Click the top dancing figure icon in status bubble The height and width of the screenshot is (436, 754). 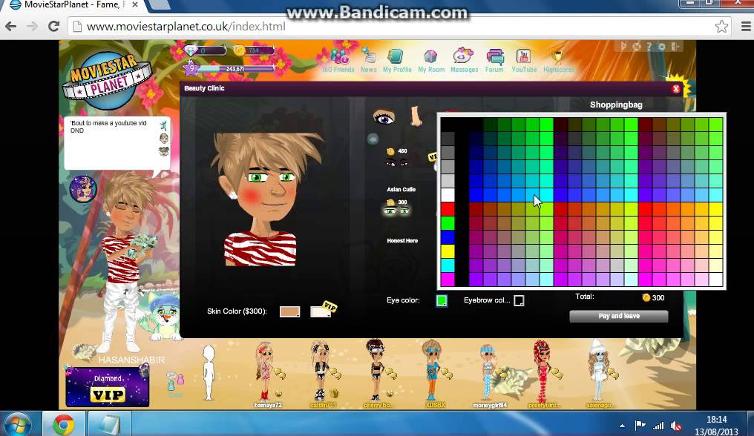click(164, 126)
